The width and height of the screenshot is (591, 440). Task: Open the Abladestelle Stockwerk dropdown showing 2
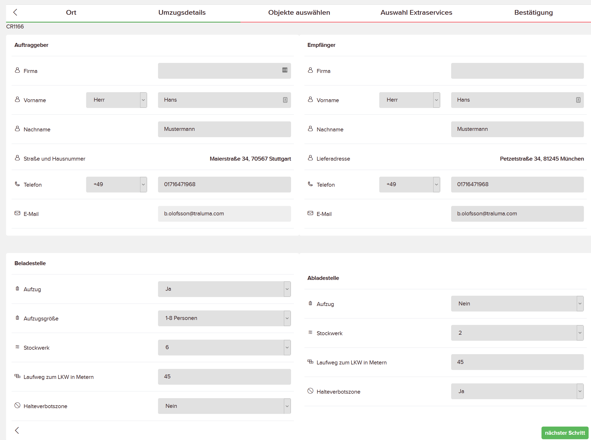pos(517,333)
